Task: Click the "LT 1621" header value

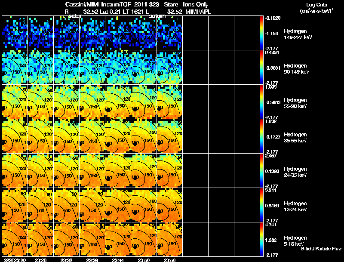Action: (x=133, y=12)
